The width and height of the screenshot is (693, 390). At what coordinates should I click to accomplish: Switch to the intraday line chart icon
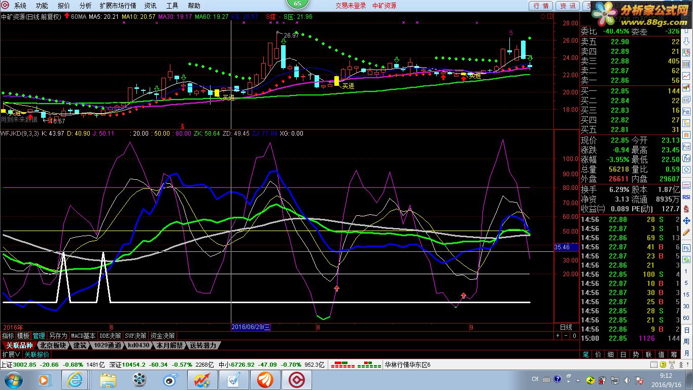(x=686, y=76)
